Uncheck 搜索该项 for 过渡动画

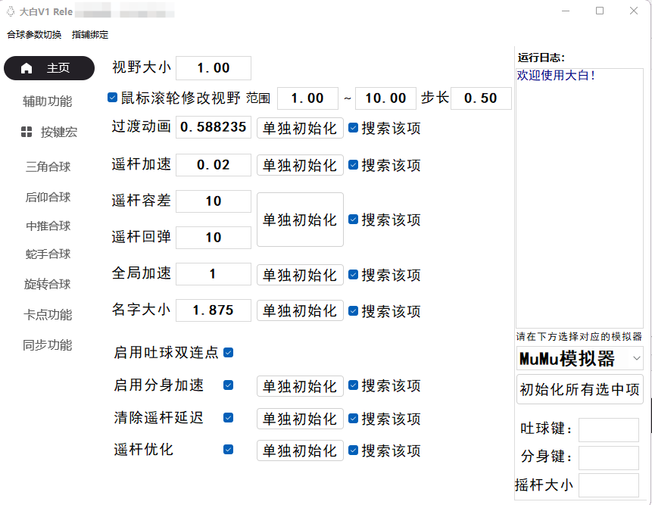tap(353, 128)
